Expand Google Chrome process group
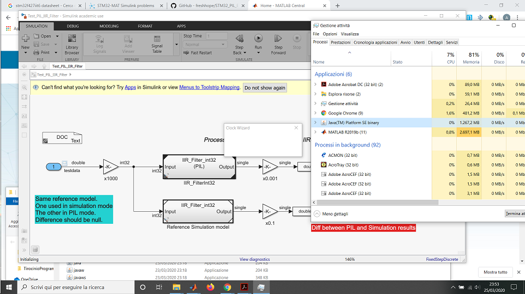The image size is (525, 294). (315, 113)
